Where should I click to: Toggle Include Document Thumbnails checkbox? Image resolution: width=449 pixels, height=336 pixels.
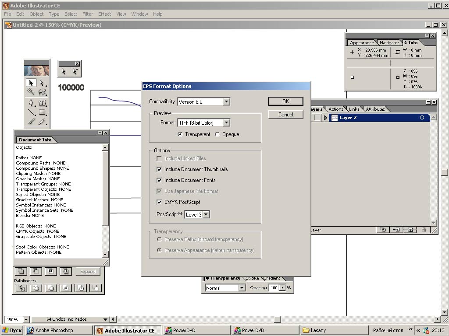pos(159,169)
